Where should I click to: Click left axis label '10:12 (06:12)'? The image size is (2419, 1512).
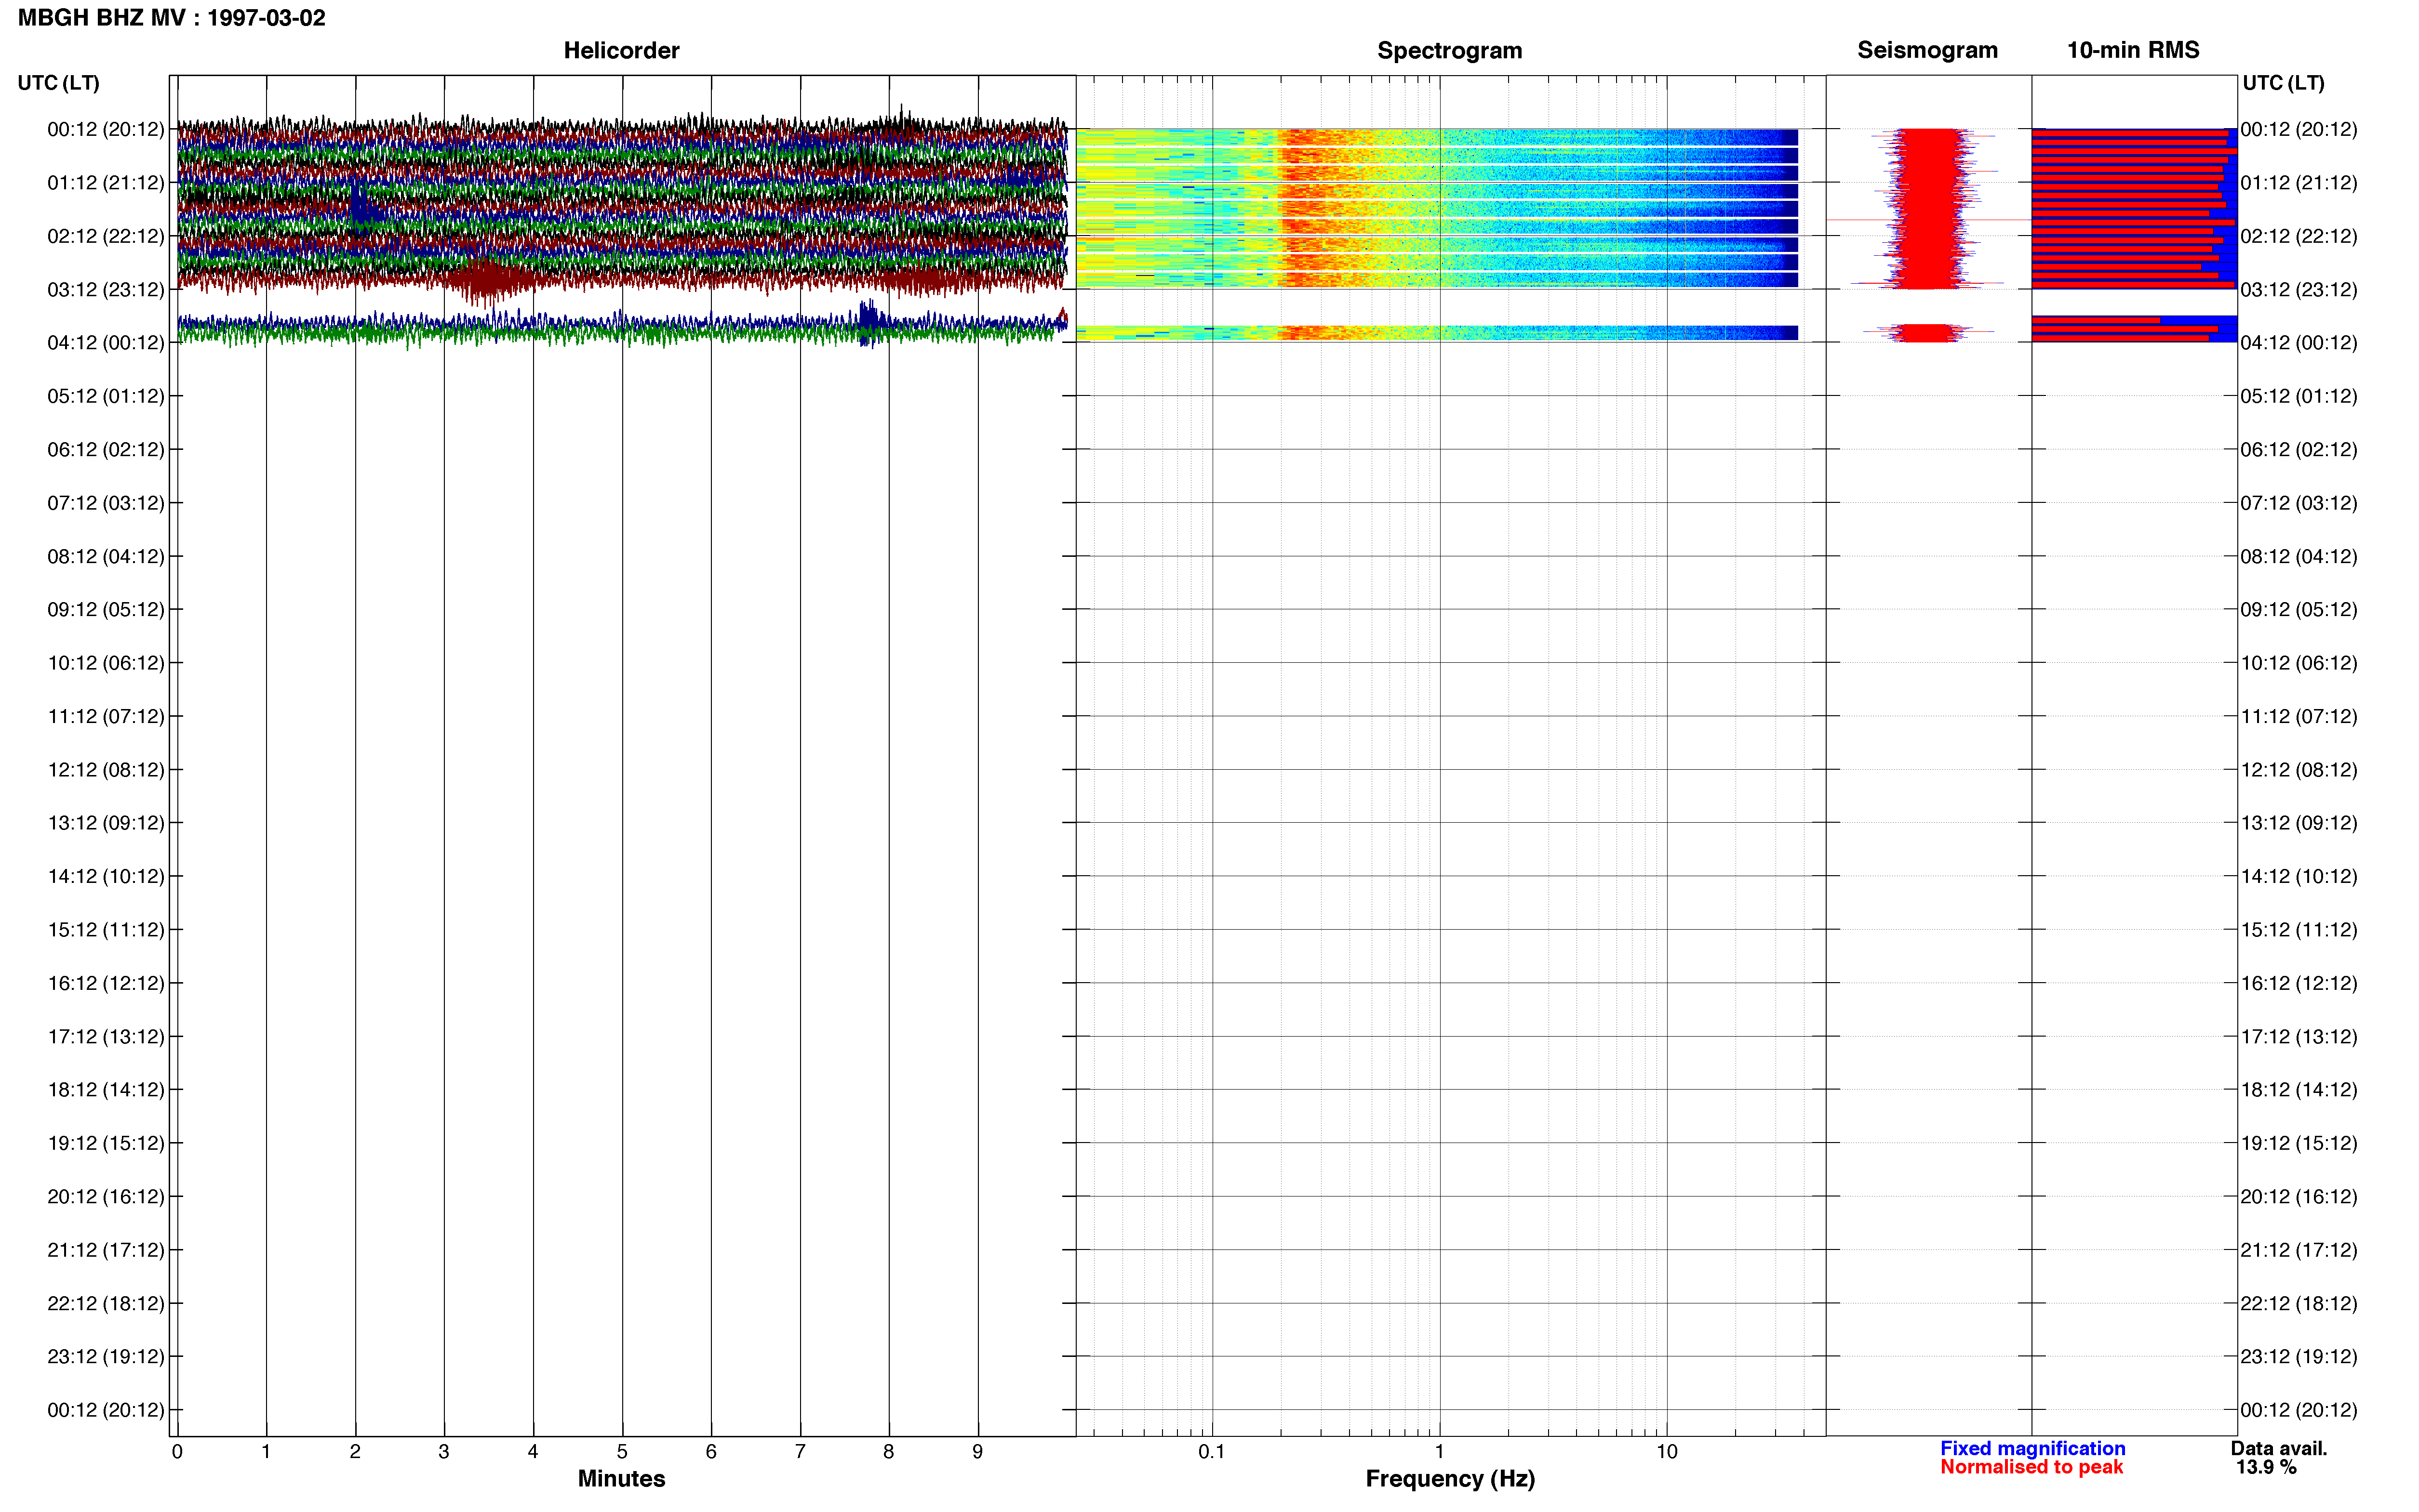106,663
